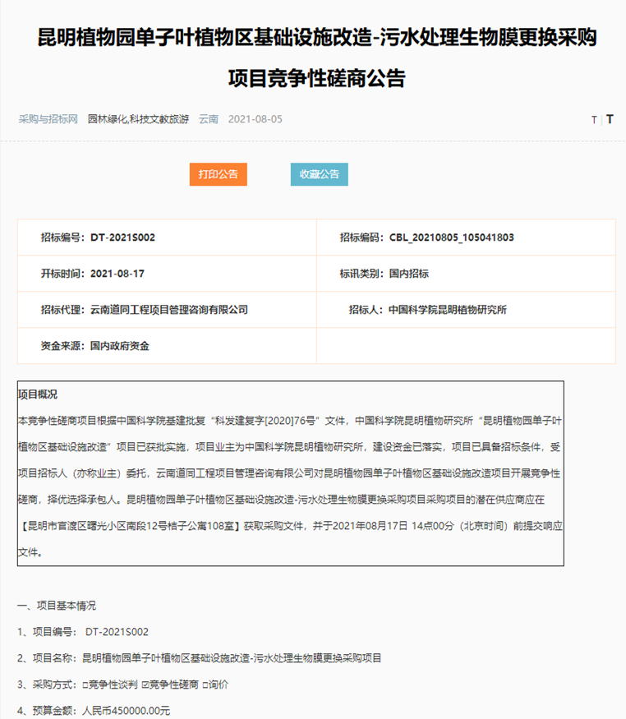Click the 招标人 中国科学院昆明植物研究所 cell
This screenshot has width=626, height=719.
(x=466, y=310)
